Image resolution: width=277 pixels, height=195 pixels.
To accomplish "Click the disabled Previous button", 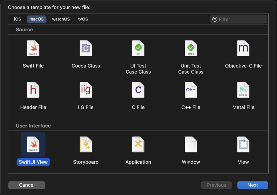I will coord(216,185).
